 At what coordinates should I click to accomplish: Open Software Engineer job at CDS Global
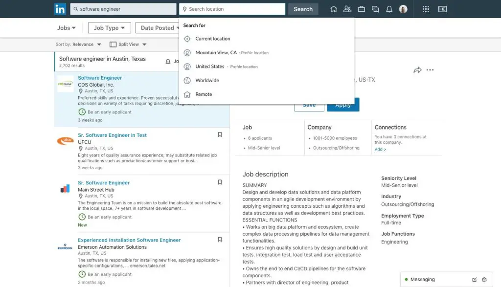[100, 78]
